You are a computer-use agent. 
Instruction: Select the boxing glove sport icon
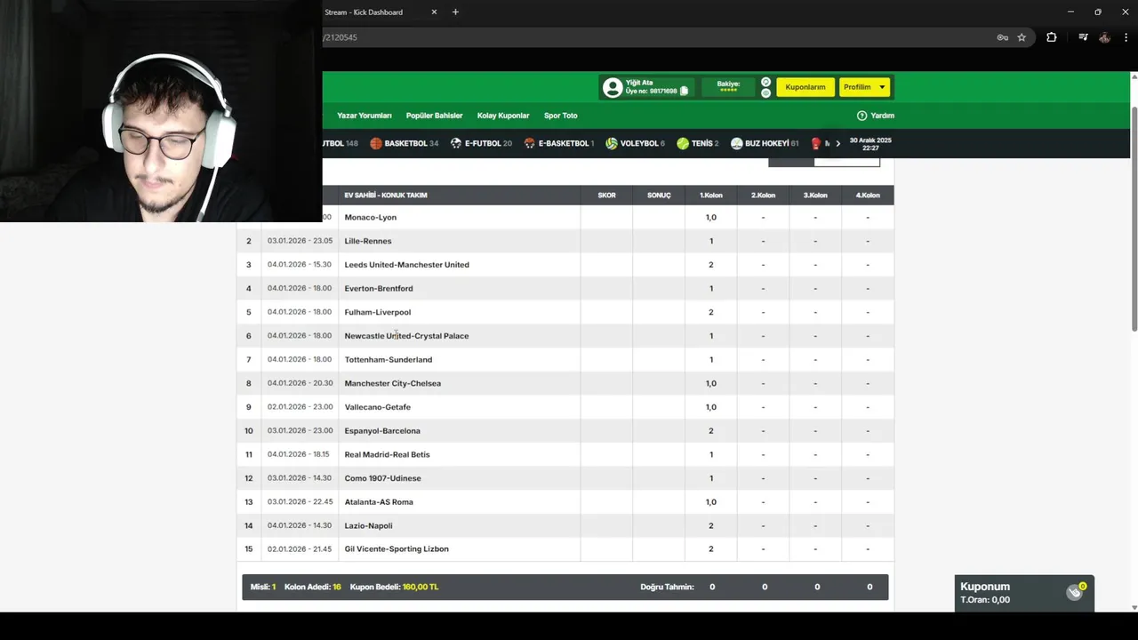817,143
